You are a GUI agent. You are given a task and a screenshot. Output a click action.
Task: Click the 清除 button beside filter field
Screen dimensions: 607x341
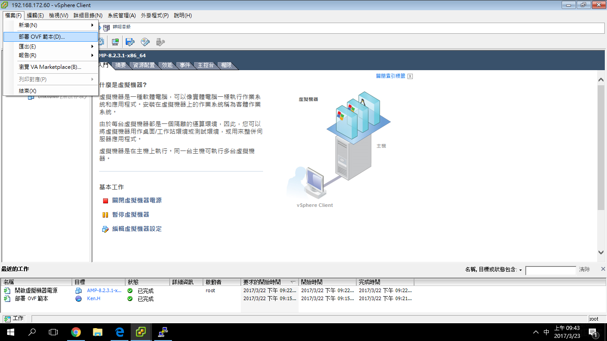584,270
